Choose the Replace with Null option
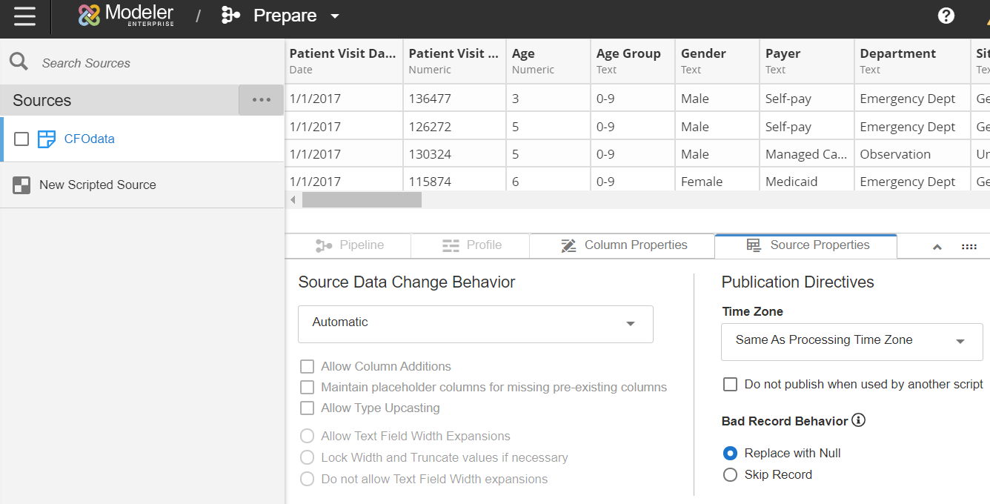Image resolution: width=990 pixels, height=504 pixels. pyautogui.click(x=730, y=453)
